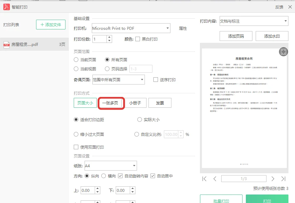Enable 逆序打印 checkbox

tap(156, 80)
